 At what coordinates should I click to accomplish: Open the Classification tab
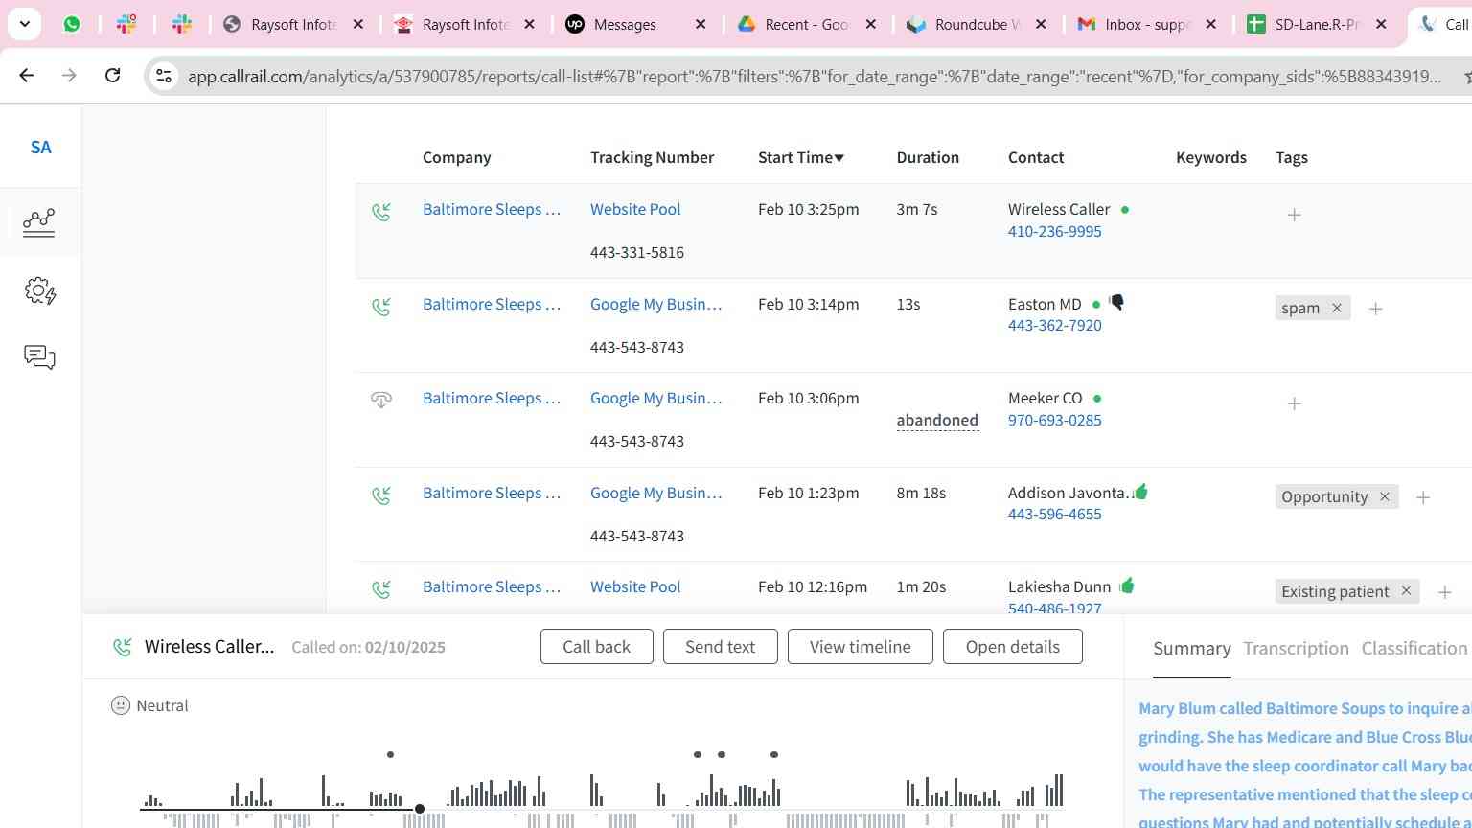point(1414,649)
